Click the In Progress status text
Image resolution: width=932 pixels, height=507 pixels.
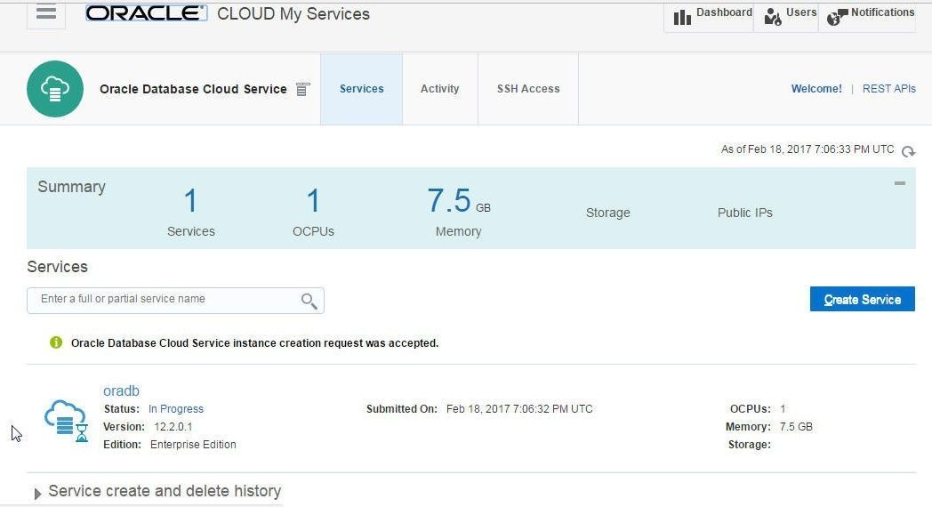[176, 409]
